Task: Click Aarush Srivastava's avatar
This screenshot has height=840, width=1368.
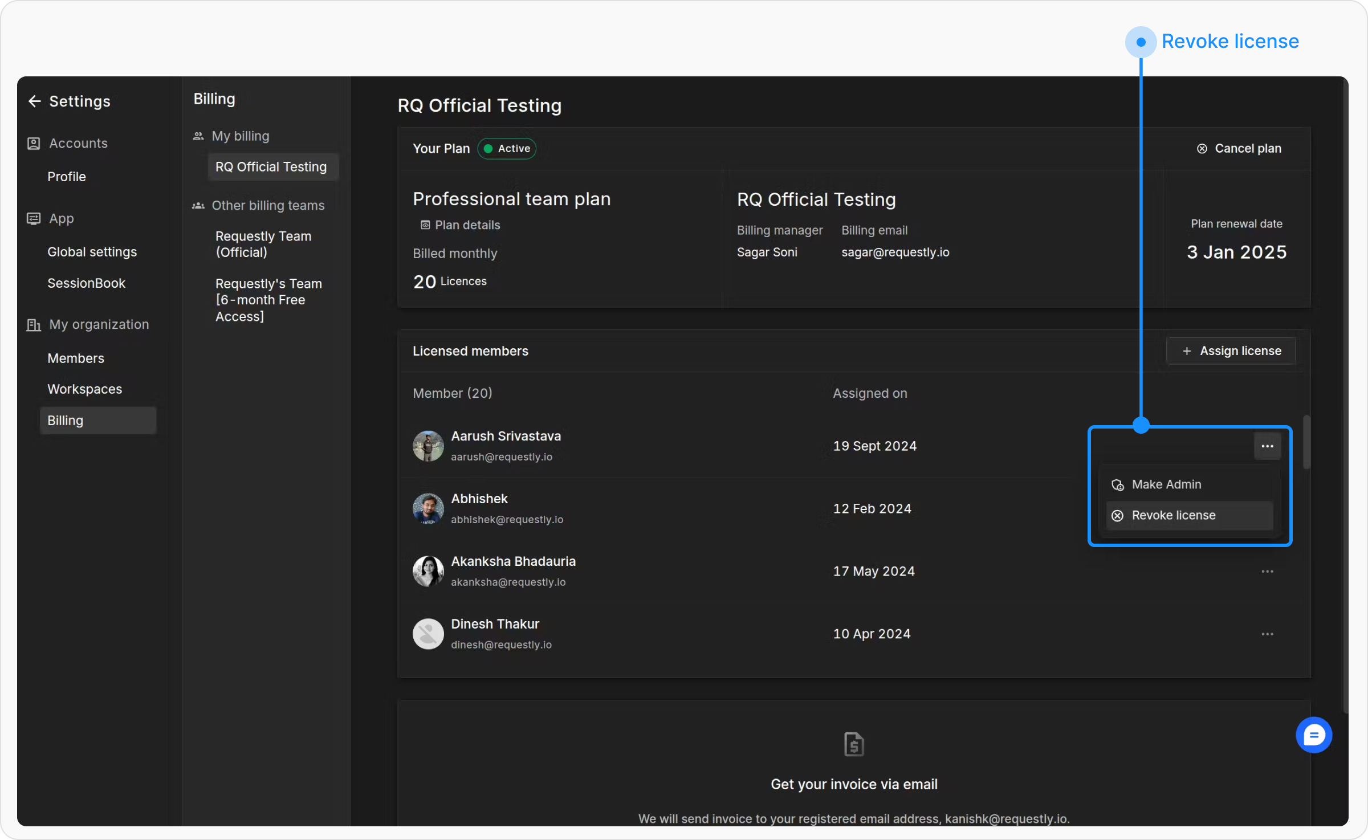Action: pos(428,446)
